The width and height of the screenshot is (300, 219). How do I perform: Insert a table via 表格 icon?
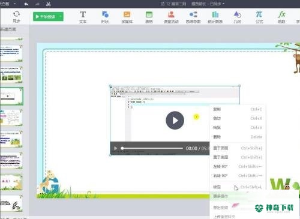point(149,17)
